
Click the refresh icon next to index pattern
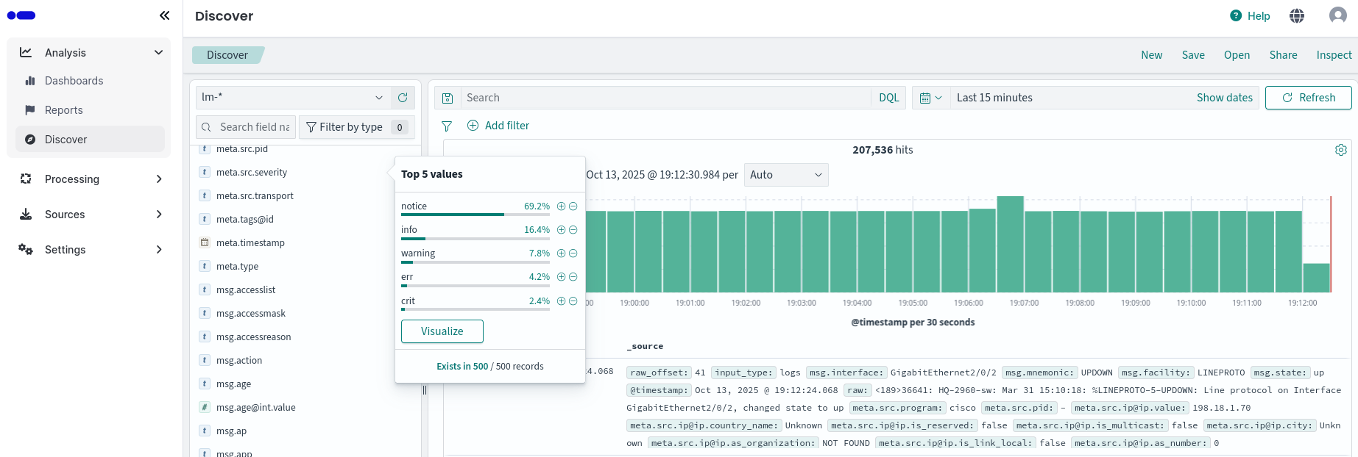[403, 98]
